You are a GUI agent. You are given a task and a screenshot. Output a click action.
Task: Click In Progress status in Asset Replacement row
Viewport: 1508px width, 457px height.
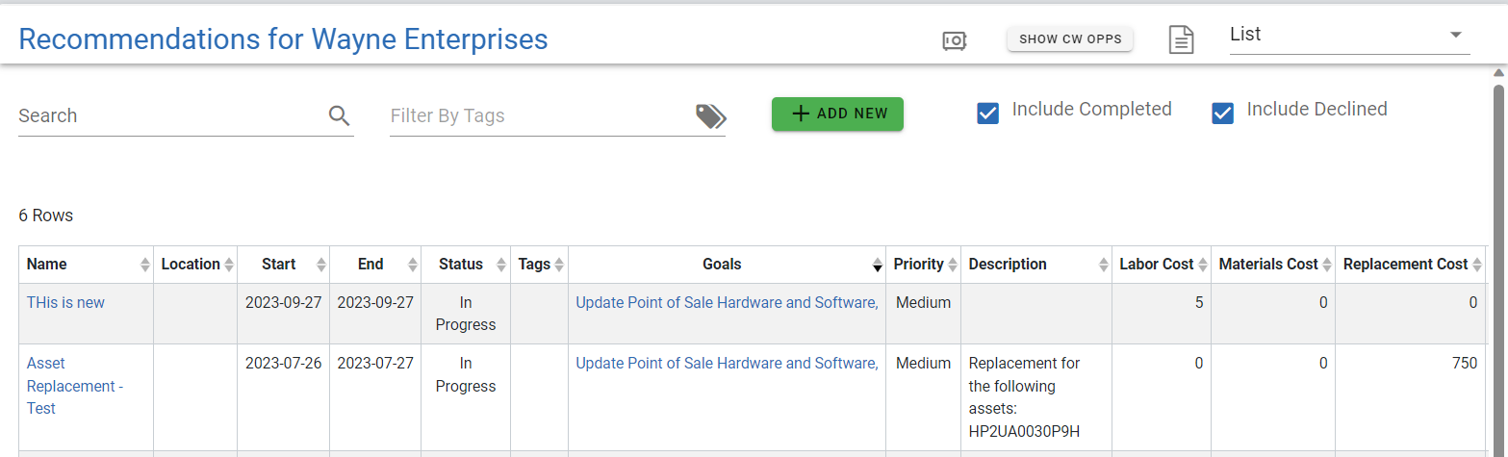point(466,374)
